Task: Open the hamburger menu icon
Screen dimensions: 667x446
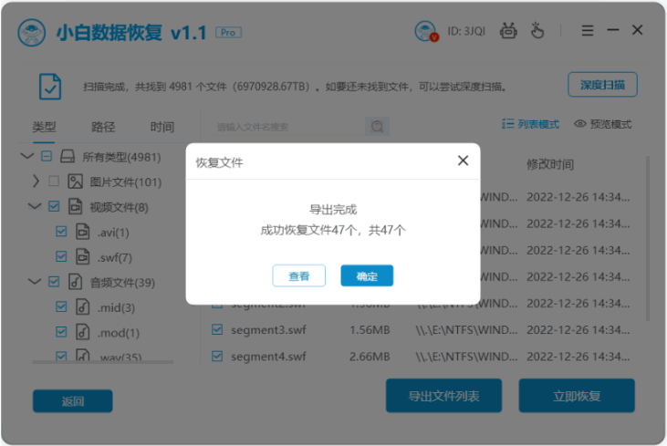Action: point(588,31)
